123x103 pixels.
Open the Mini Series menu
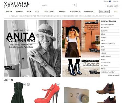click(x=75, y=11)
